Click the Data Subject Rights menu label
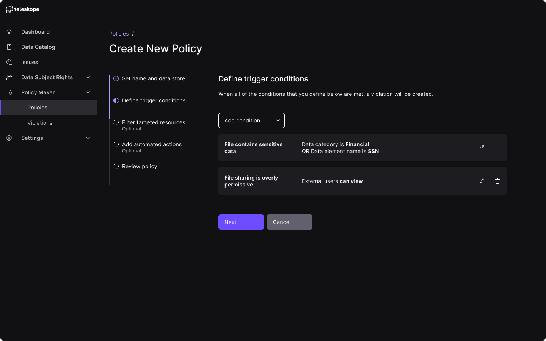 47,77
